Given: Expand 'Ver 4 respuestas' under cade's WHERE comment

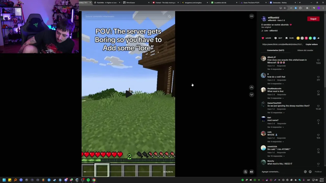Looking at the screenshot, I should [x=275, y=142].
